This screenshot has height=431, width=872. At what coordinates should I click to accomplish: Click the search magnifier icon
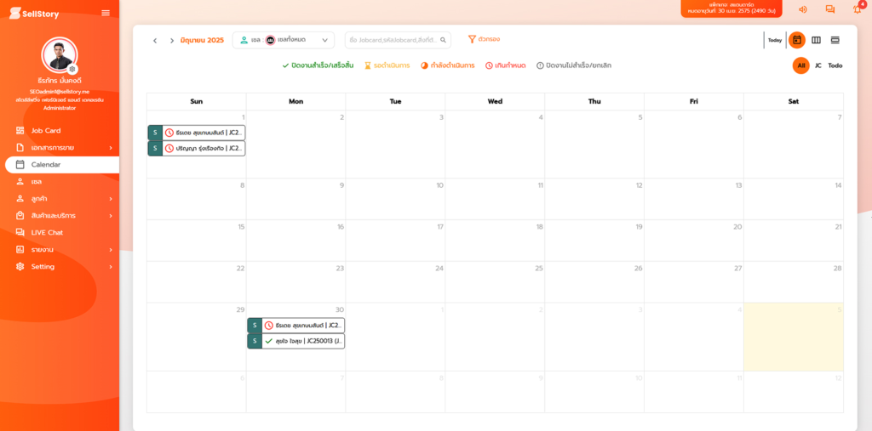tap(443, 40)
